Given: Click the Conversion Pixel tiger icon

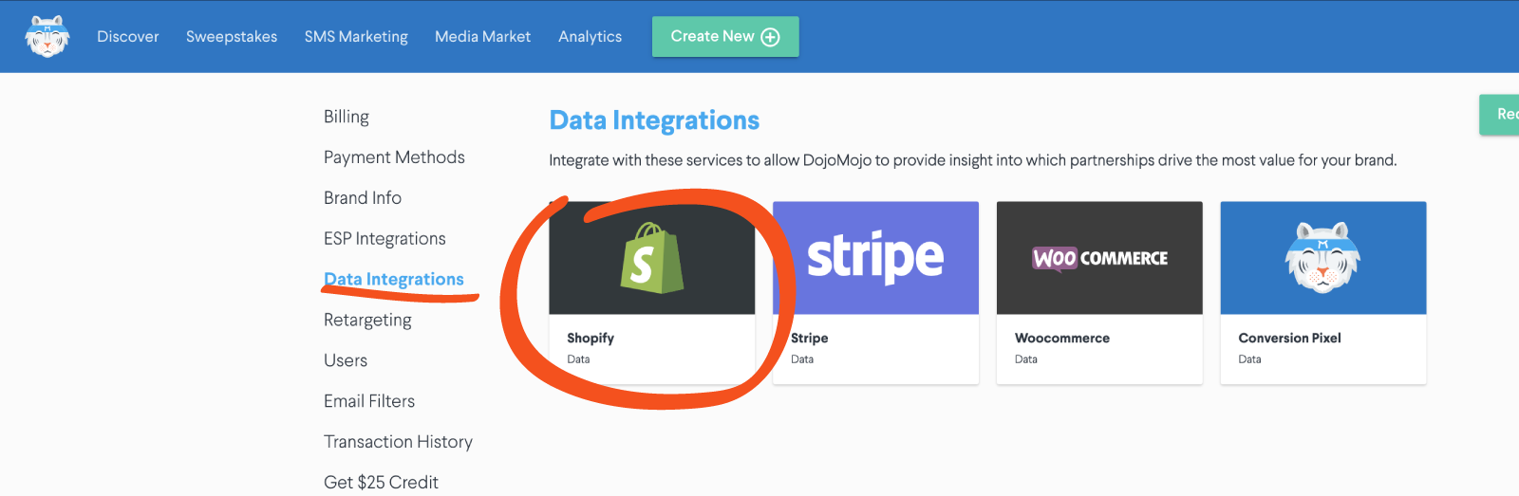Looking at the screenshot, I should tap(1323, 258).
